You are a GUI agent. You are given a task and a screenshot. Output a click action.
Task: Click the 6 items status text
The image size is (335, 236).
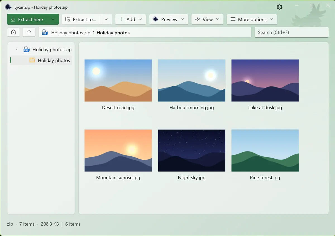(x=73, y=224)
